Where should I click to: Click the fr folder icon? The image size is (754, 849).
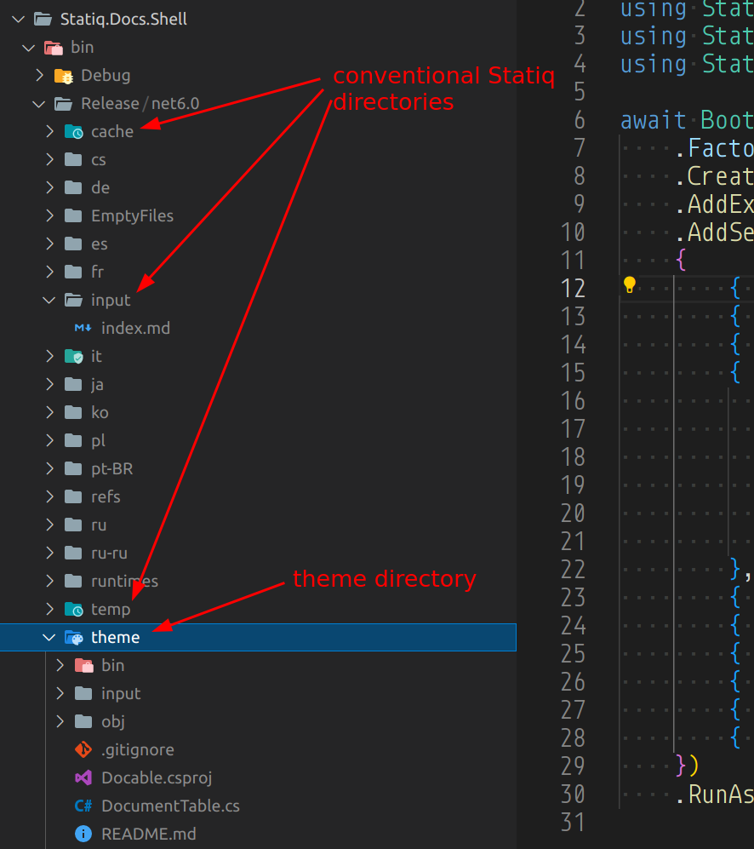click(x=73, y=272)
